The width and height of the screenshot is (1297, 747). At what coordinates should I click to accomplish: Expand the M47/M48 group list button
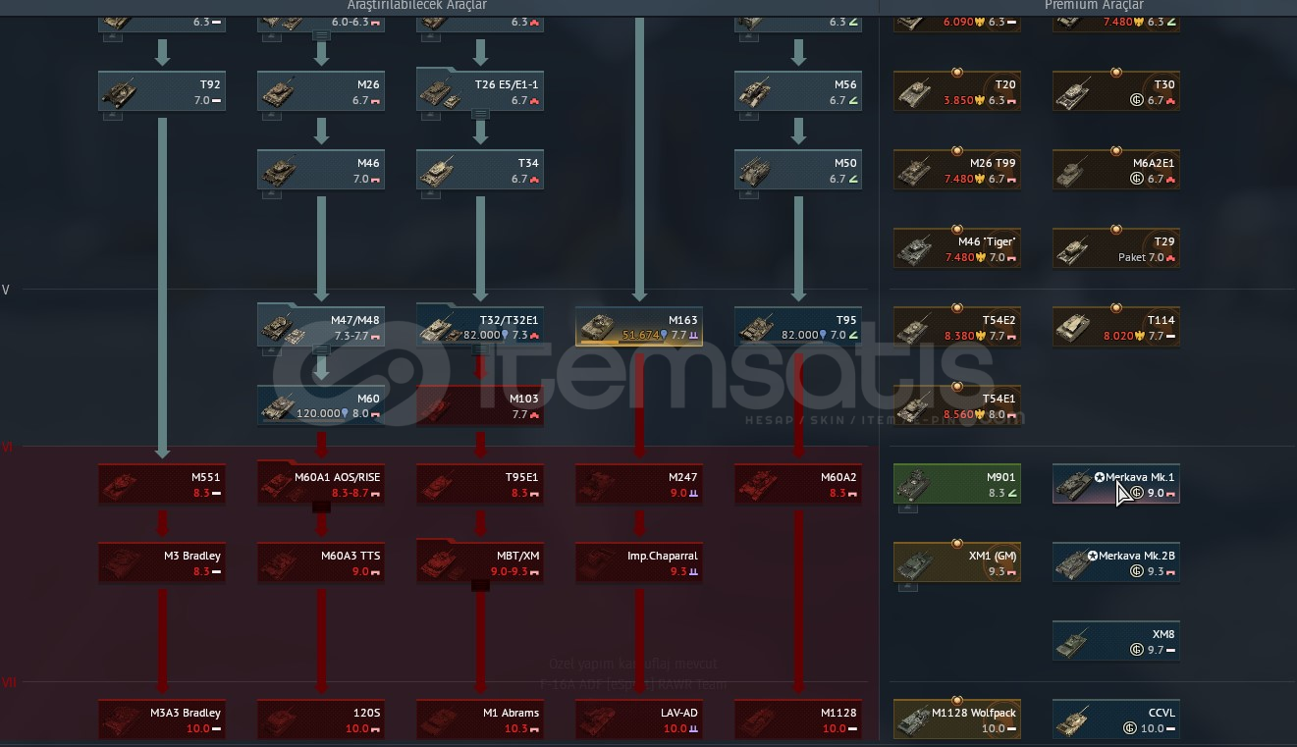click(x=321, y=349)
